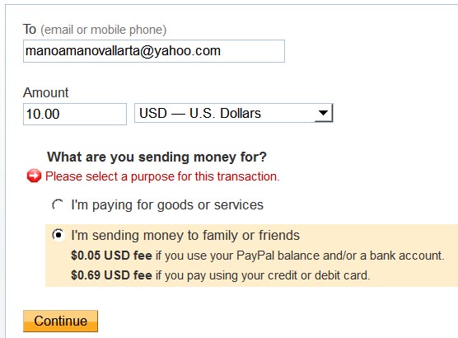This screenshot has height=338, width=458.
Task: Select "I'm paying for goods or services" radio
Action: (x=58, y=204)
